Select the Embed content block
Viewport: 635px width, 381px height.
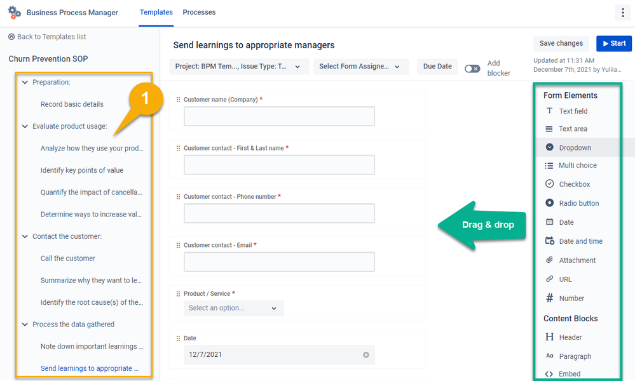click(x=569, y=373)
